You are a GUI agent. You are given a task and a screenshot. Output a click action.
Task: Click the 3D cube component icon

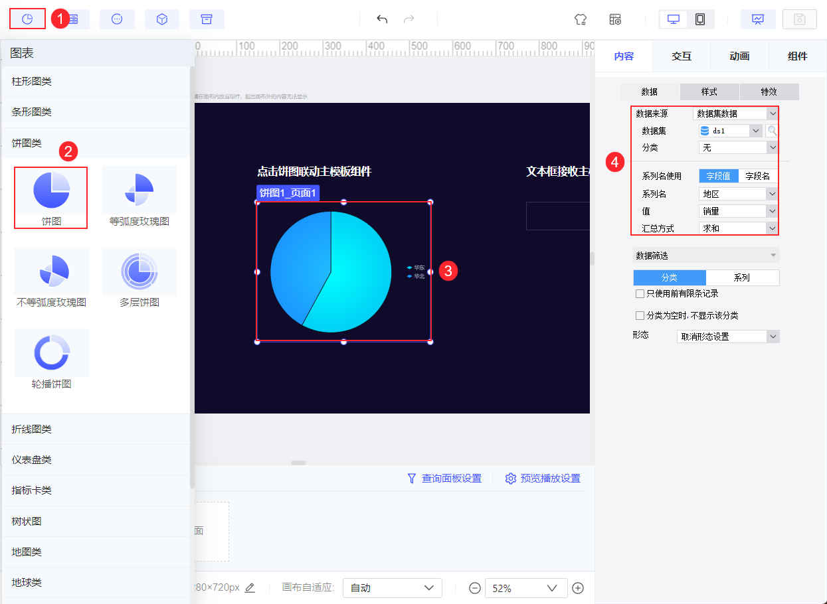tap(161, 19)
